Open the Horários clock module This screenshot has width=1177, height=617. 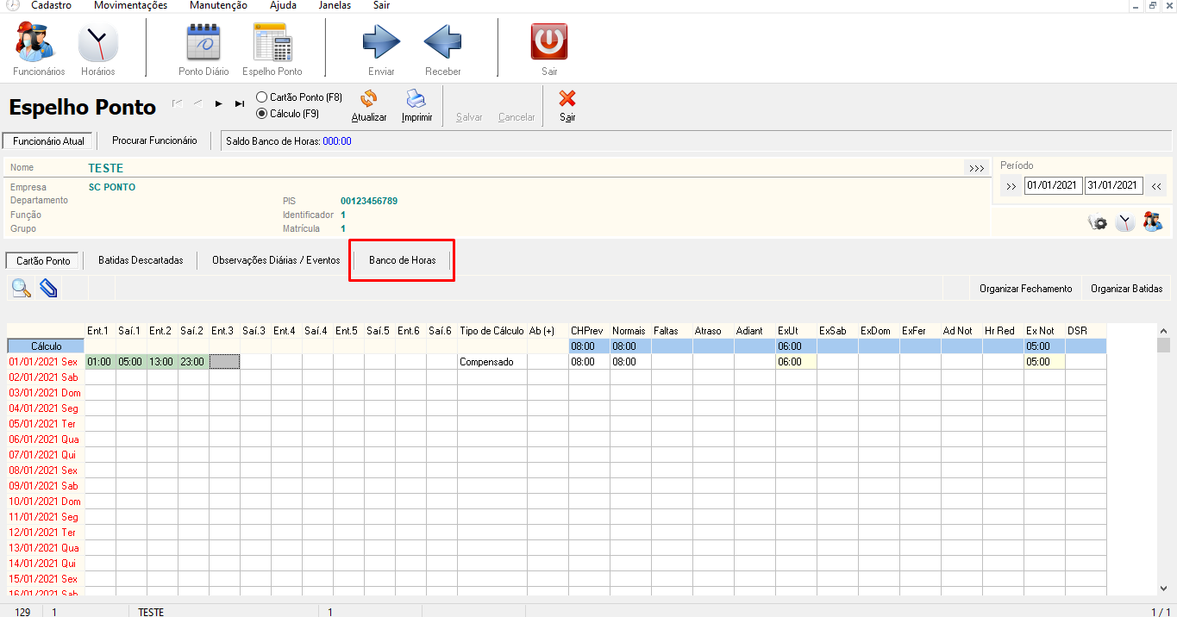pos(97,50)
